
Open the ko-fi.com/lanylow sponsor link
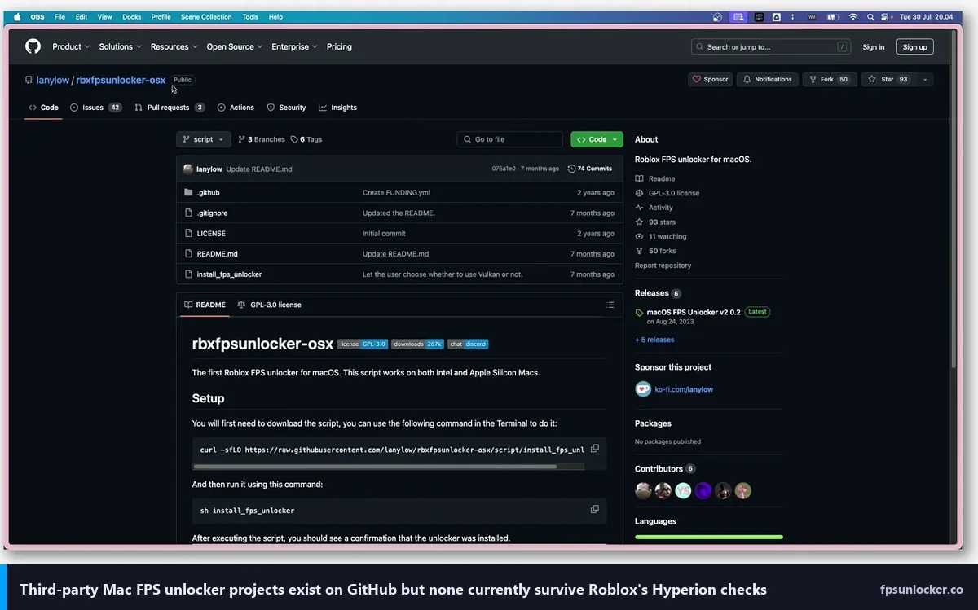coord(684,389)
